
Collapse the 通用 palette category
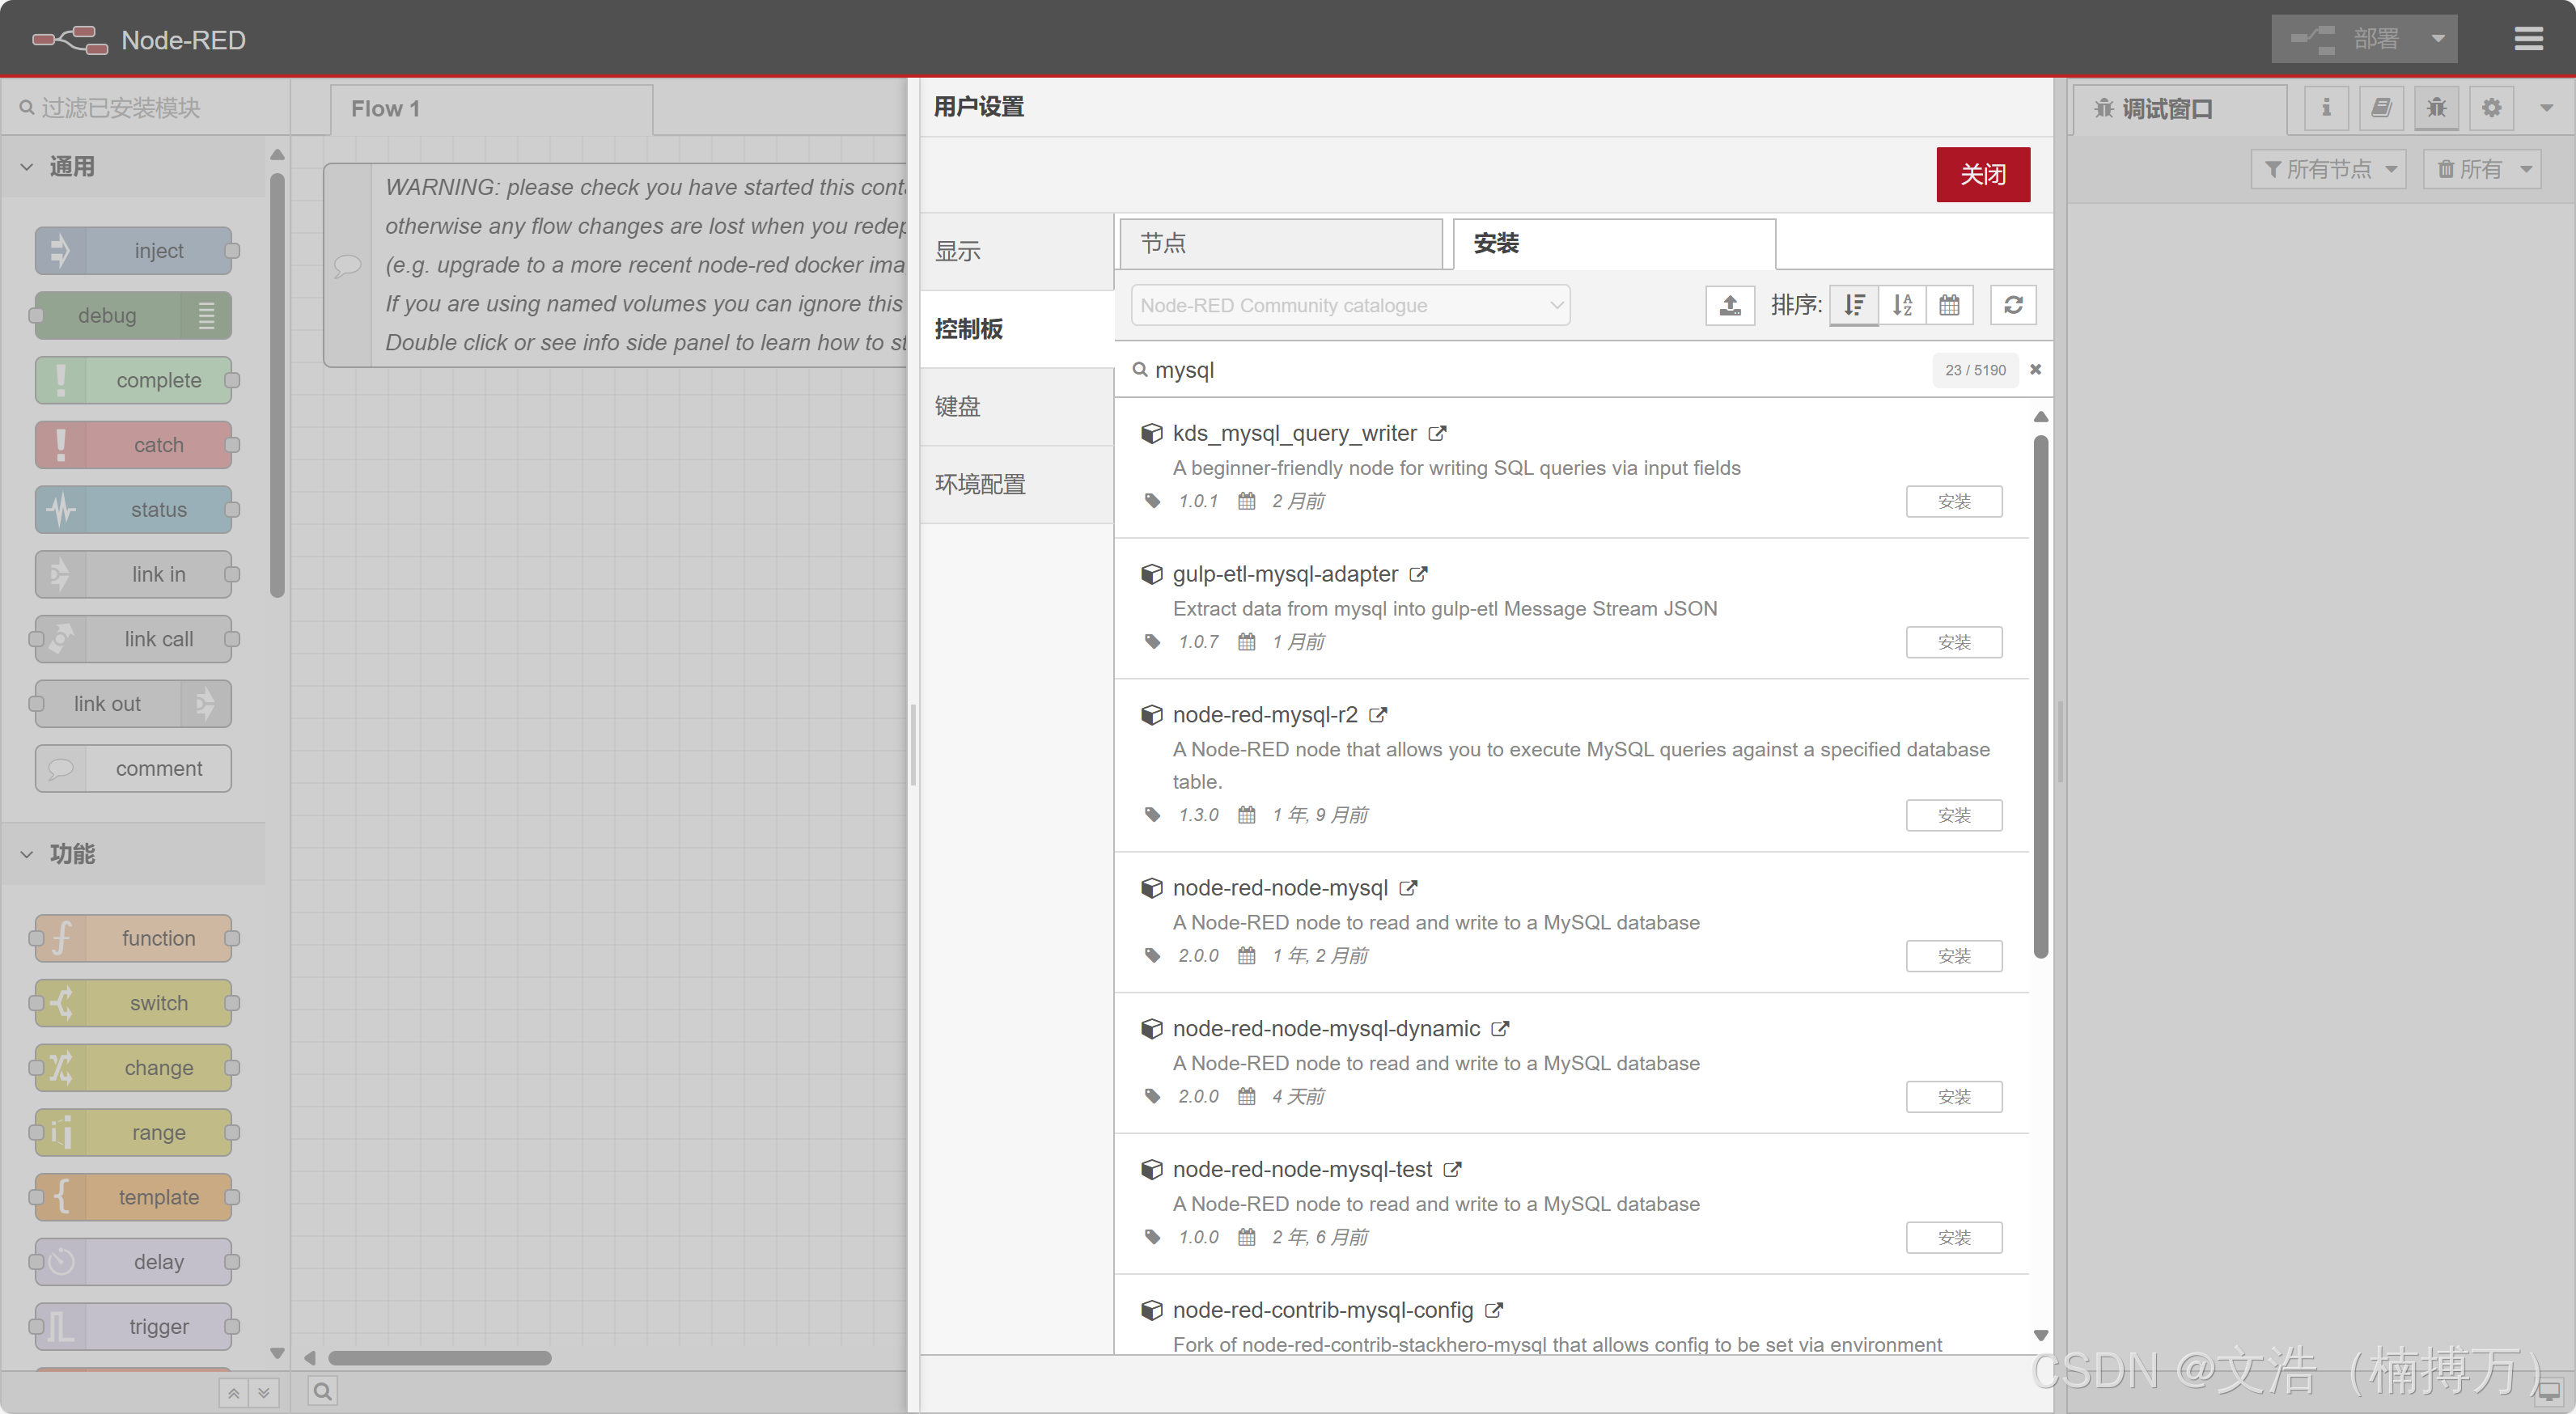[27, 167]
